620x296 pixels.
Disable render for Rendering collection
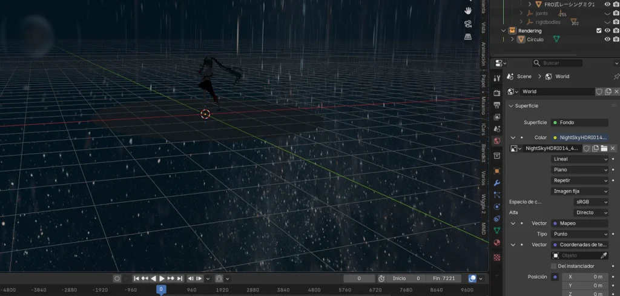[616, 30]
